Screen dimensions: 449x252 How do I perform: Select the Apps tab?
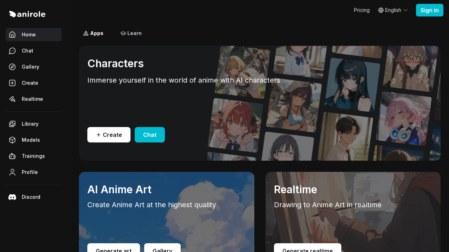93,33
